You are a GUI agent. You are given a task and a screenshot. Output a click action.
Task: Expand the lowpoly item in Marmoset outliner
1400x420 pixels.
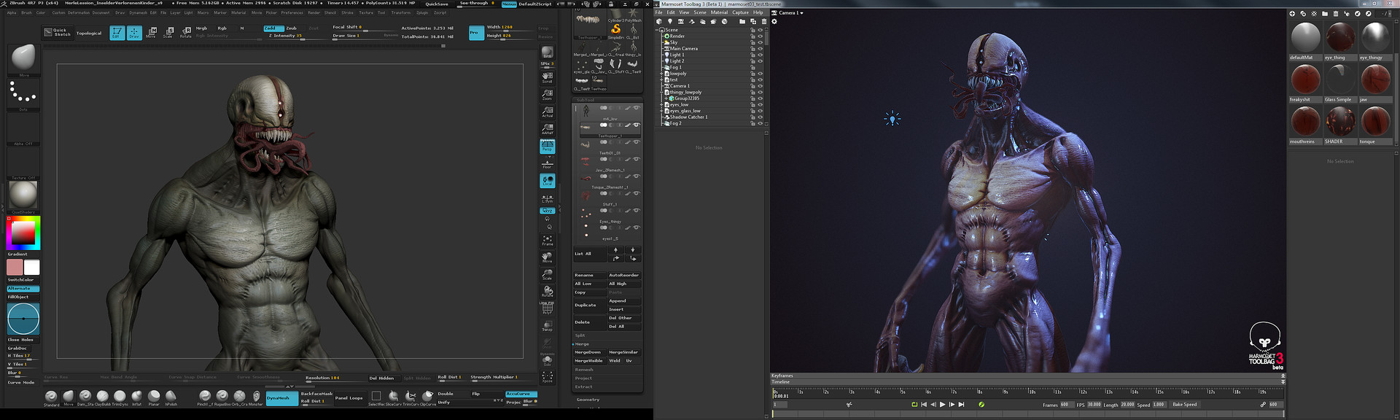[662, 74]
